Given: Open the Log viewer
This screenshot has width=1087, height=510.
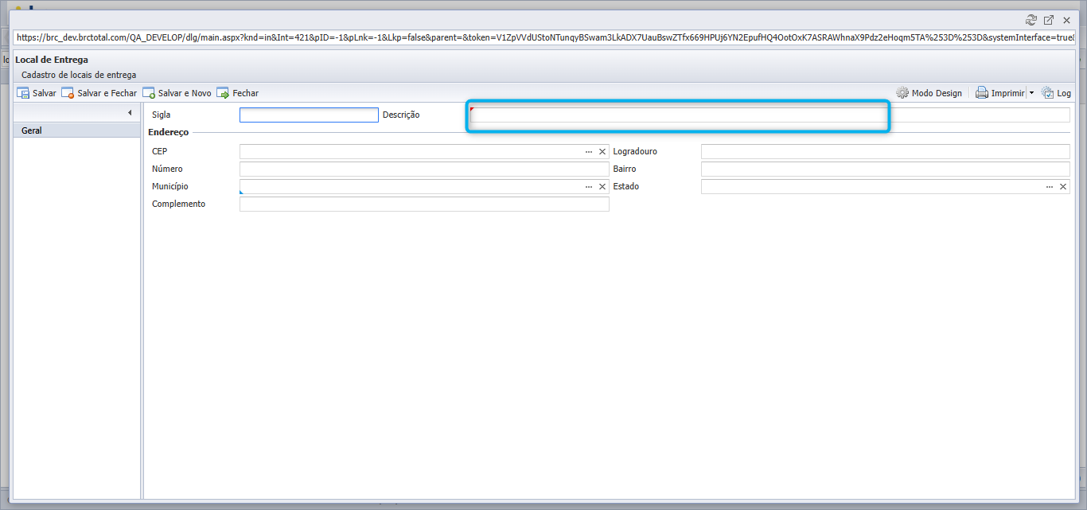Looking at the screenshot, I should coord(1056,93).
